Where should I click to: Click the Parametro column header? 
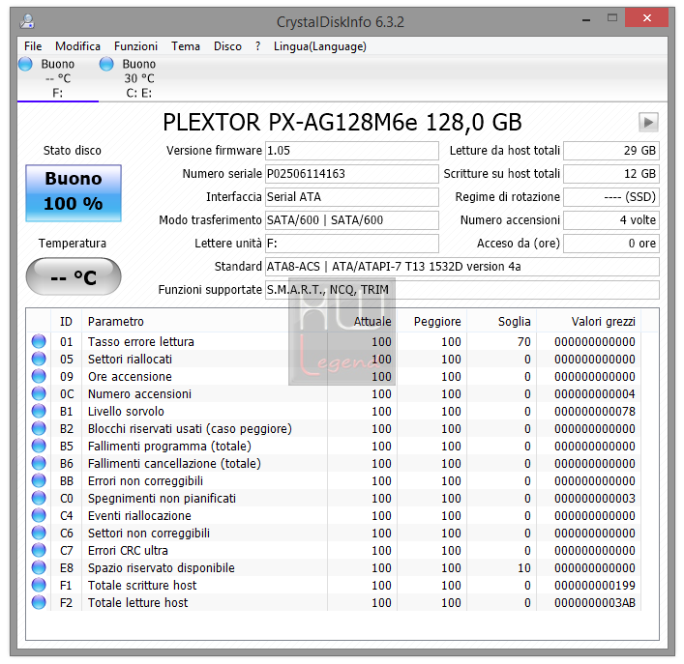(x=204, y=322)
